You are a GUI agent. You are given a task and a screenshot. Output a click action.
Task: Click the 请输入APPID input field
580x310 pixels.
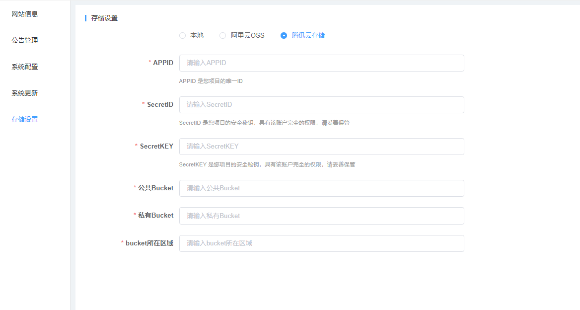click(321, 63)
